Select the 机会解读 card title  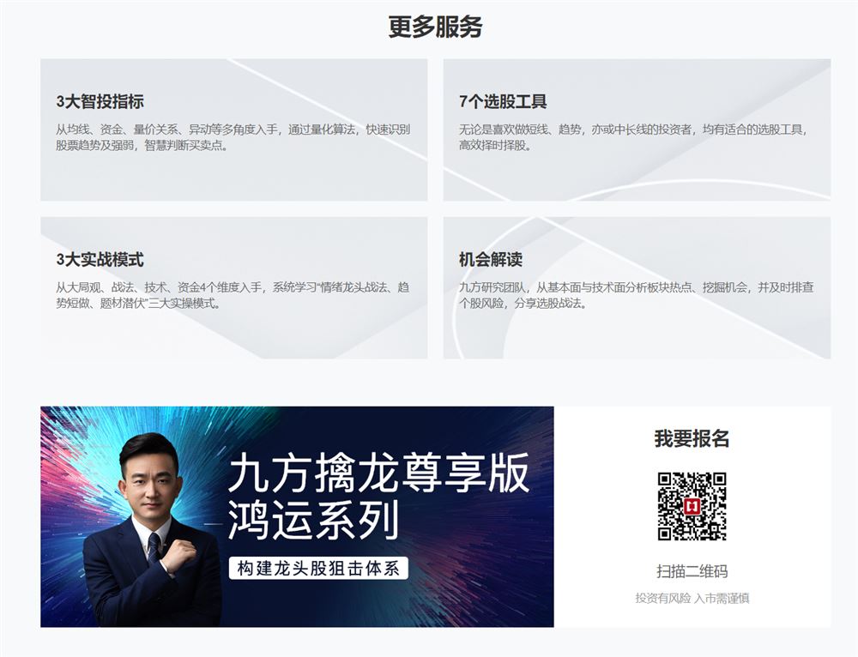[x=491, y=259]
